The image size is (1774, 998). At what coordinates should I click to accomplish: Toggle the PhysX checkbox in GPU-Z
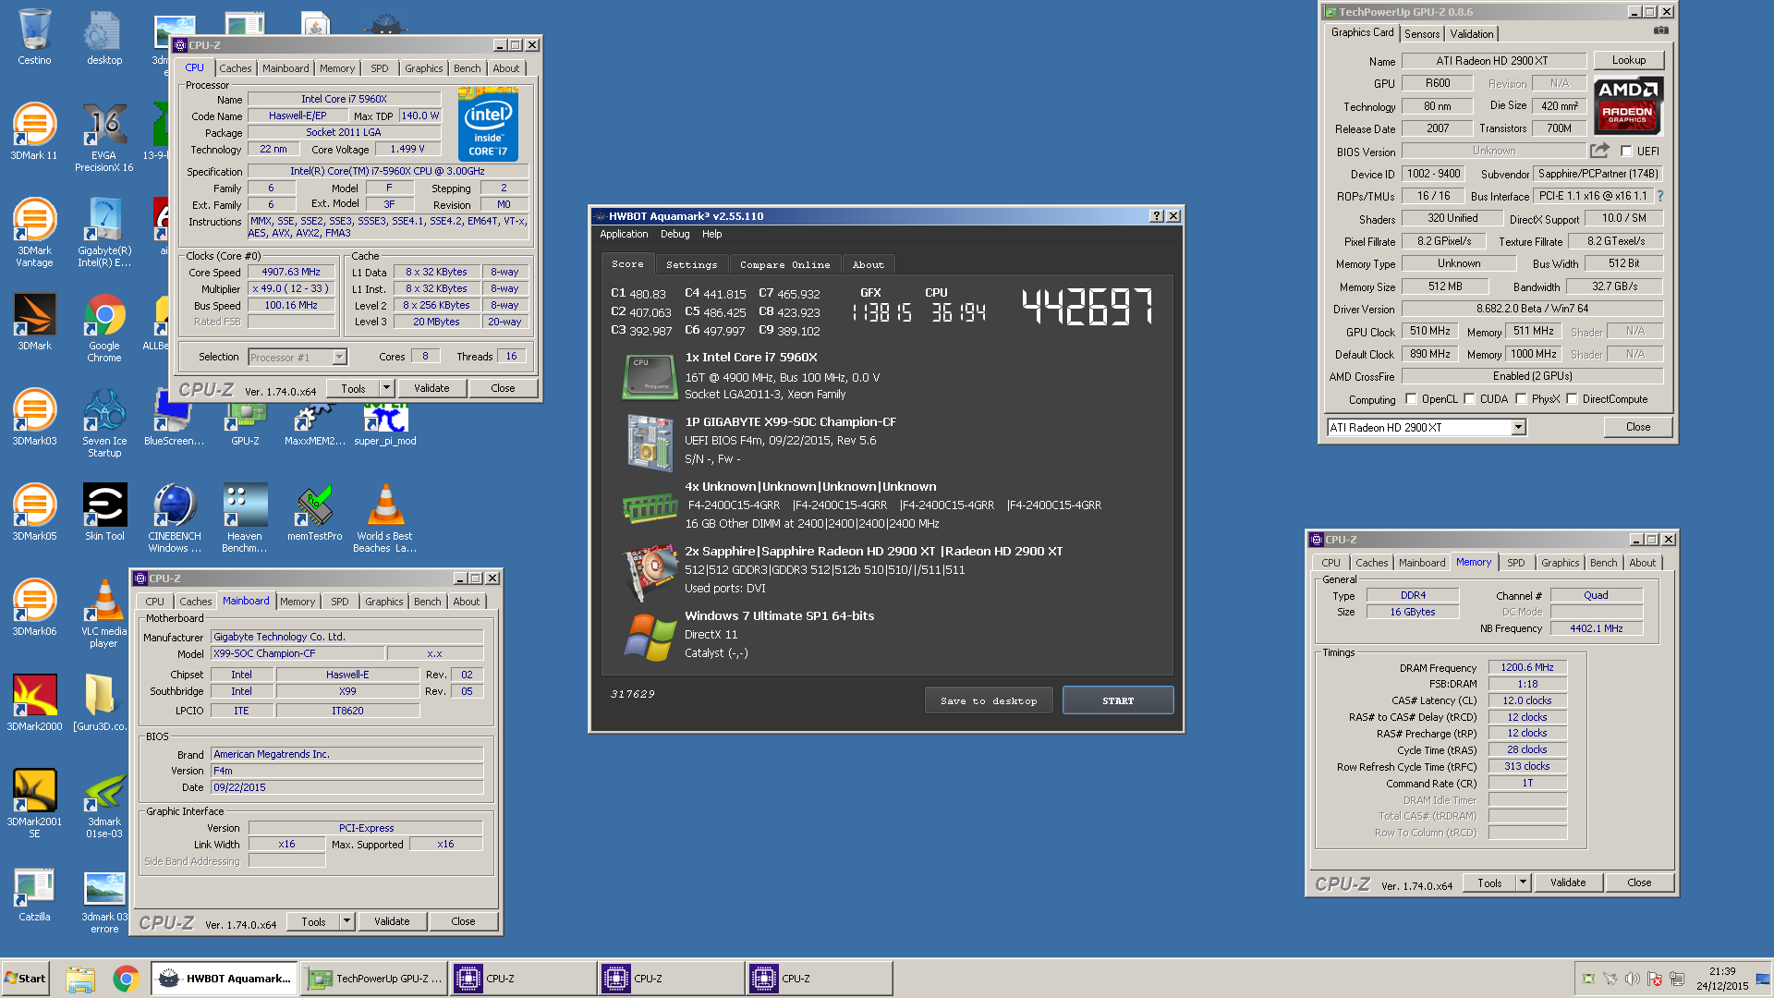point(1521,399)
